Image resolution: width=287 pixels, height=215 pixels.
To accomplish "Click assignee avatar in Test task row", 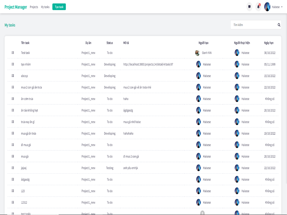I will 237,53.
